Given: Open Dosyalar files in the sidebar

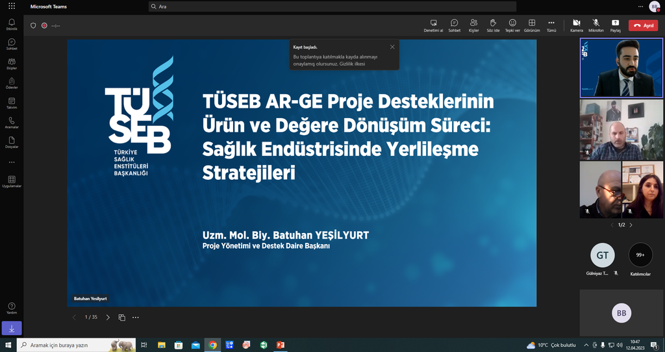Looking at the screenshot, I should (12, 142).
